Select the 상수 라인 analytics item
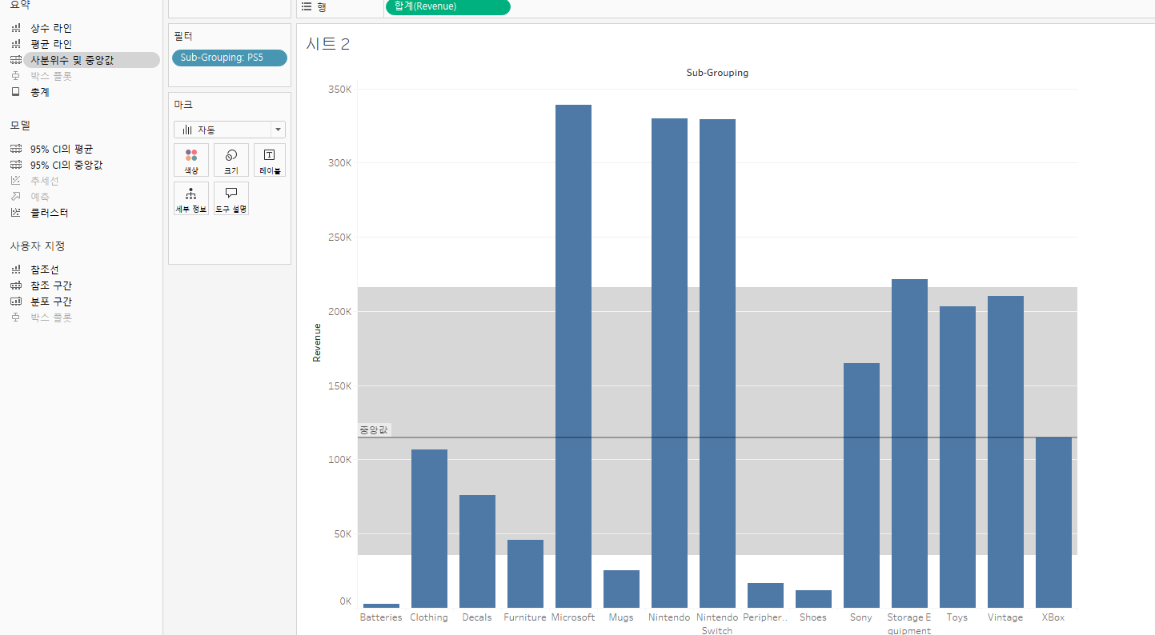Image resolution: width=1155 pixels, height=635 pixels. [51, 28]
